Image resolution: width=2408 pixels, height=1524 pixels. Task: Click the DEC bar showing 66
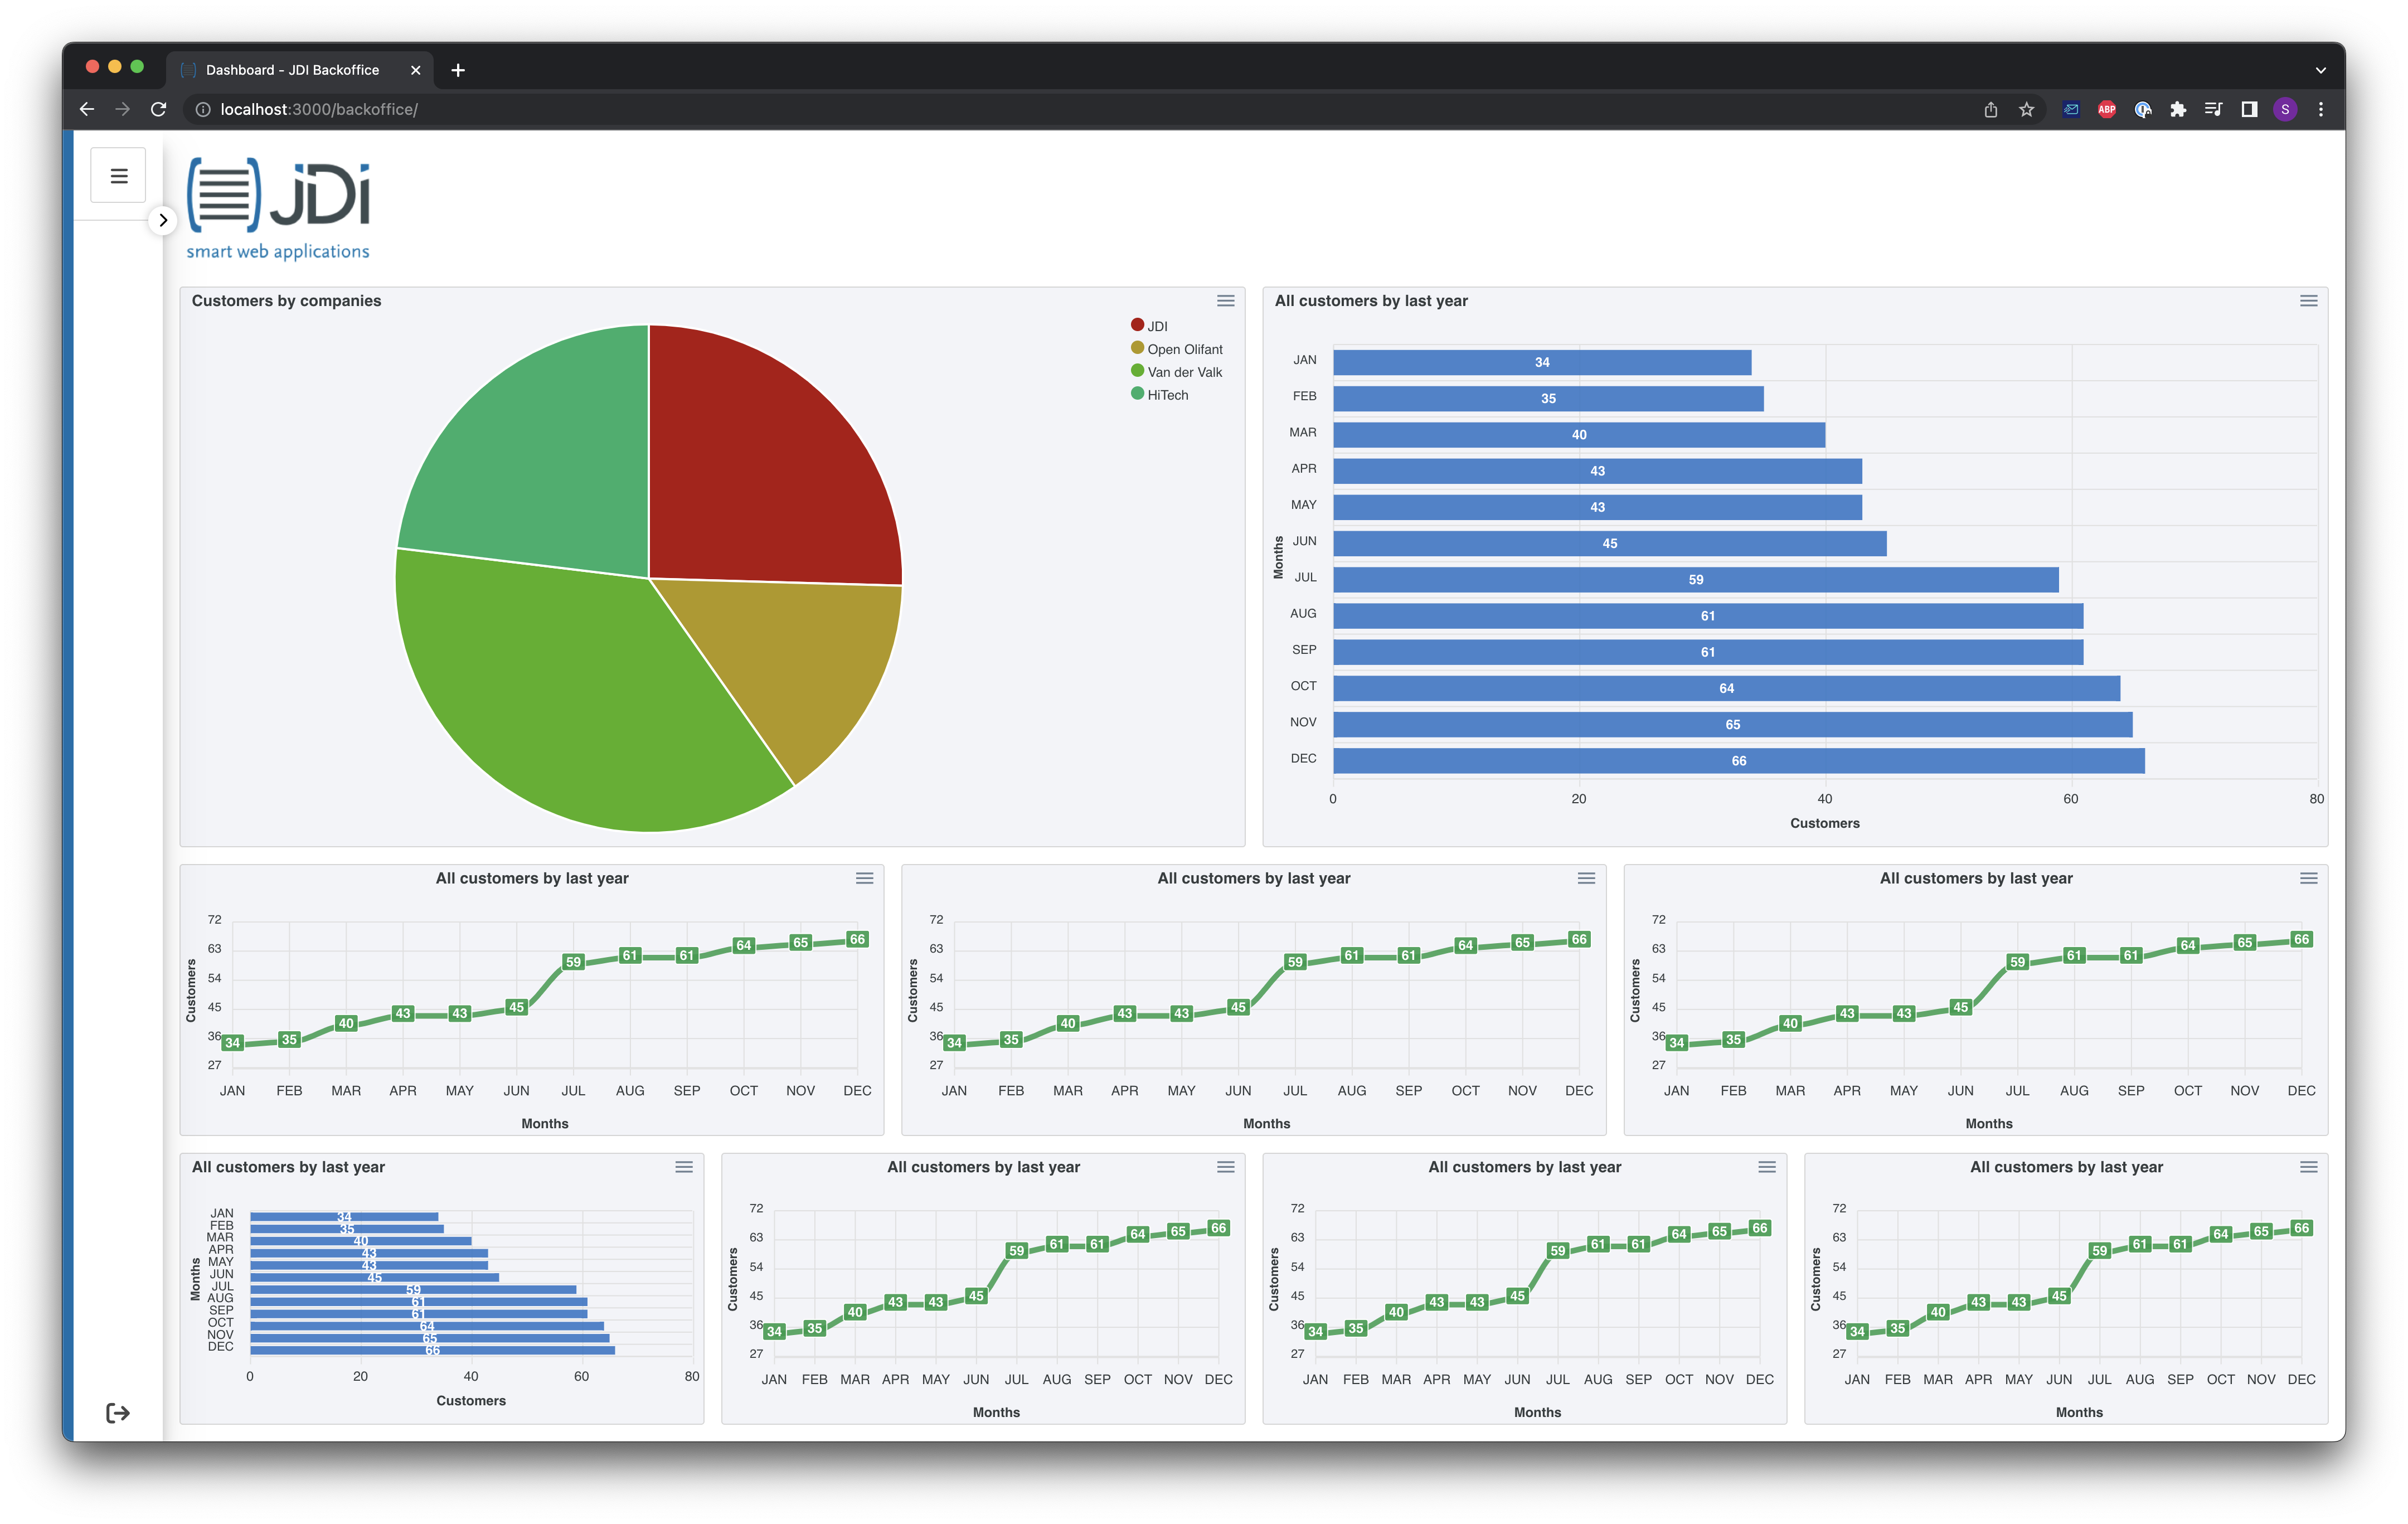tap(1739, 761)
